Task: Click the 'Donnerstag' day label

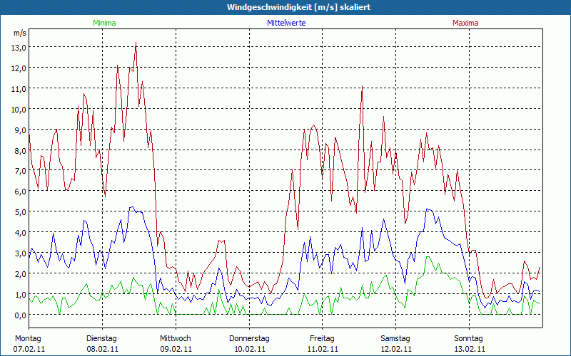Action: tap(249, 338)
